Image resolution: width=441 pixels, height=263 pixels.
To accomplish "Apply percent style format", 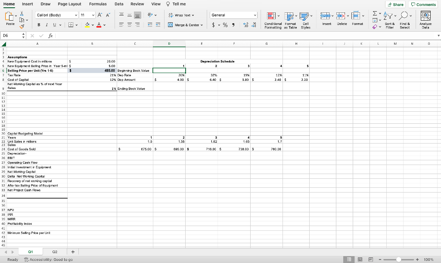I will pos(225,24).
